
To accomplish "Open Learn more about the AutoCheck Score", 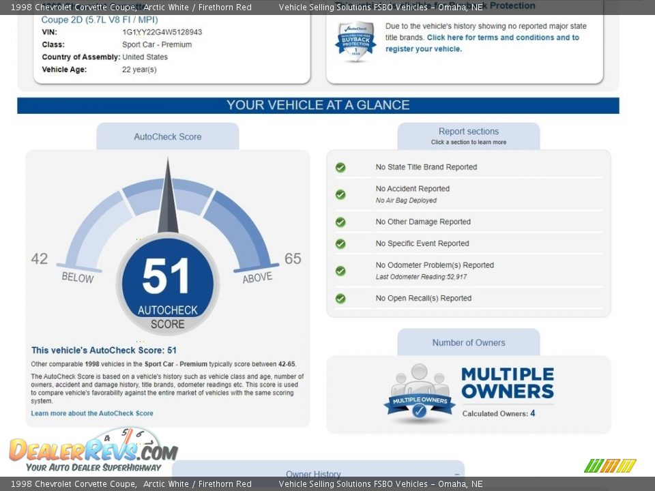I will pyautogui.click(x=92, y=413).
